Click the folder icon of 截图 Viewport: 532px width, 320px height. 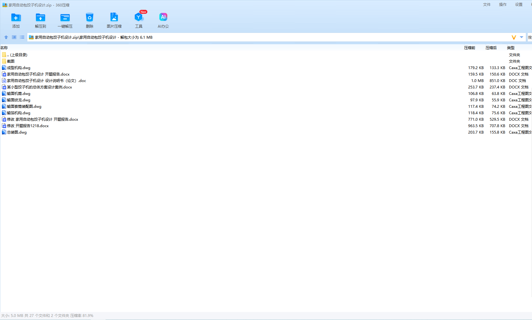[x=4, y=61]
